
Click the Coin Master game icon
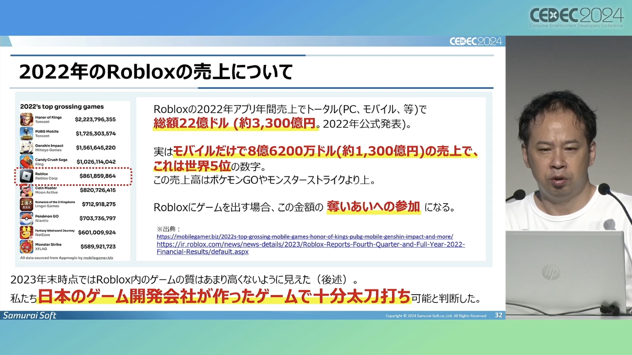pyautogui.click(x=26, y=190)
